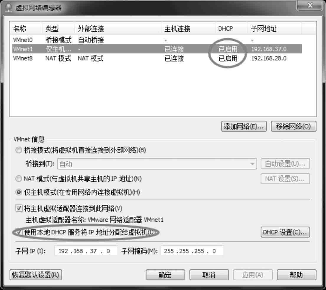Click the 取消 button
The image size is (326, 290).
point(209,275)
